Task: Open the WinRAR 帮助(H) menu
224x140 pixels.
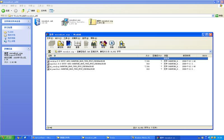Action: click(x=94, y=38)
